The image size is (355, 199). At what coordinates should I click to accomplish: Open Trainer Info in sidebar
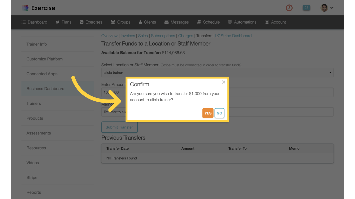point(57,44)
